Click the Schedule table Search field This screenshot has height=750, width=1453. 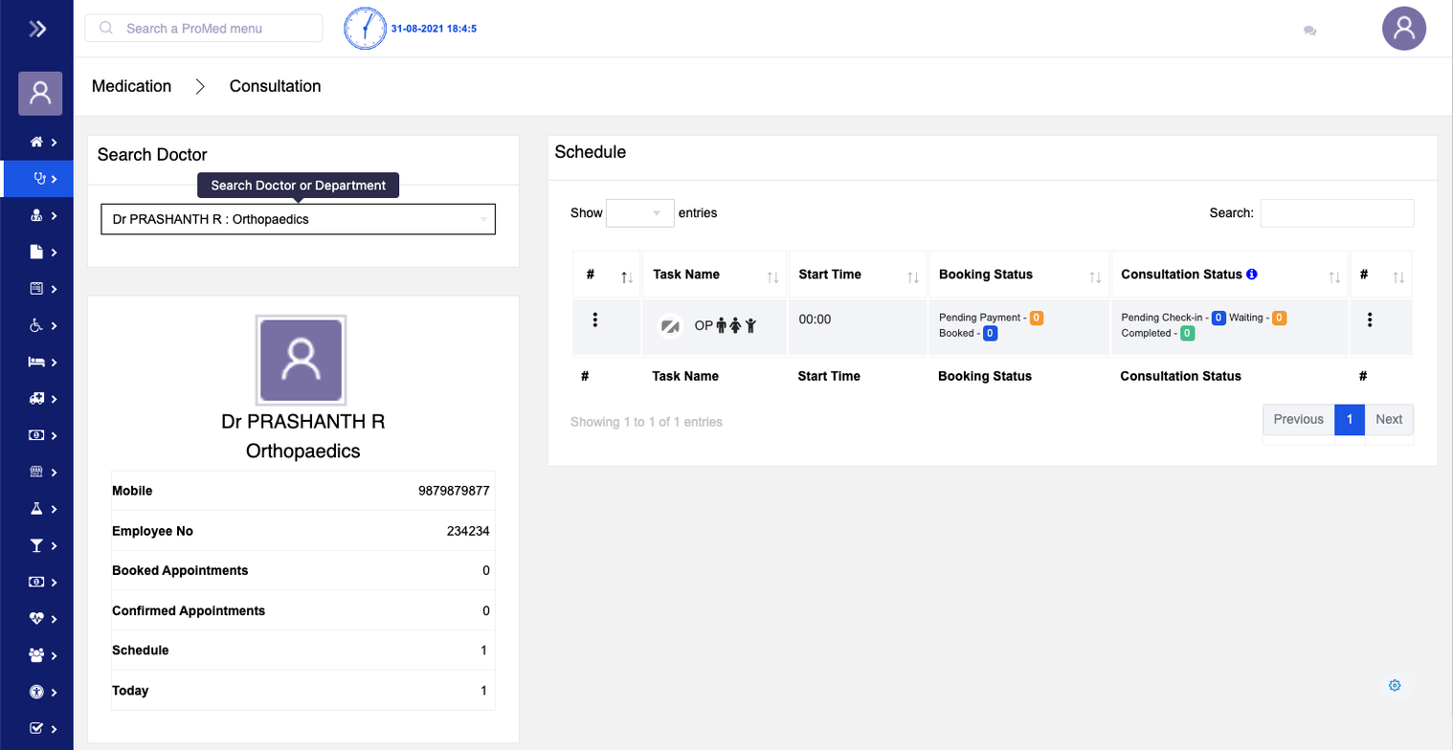pos(1336,213)
